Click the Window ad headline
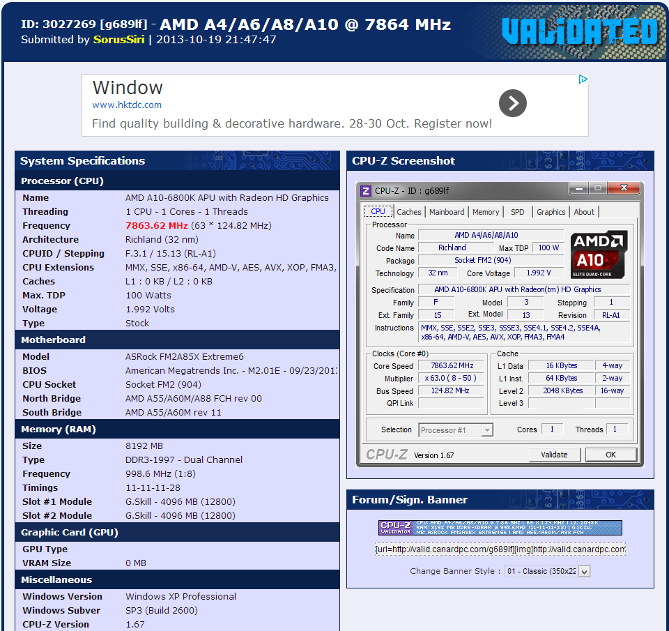Screen dimensions: 669x631 point(128,88)
